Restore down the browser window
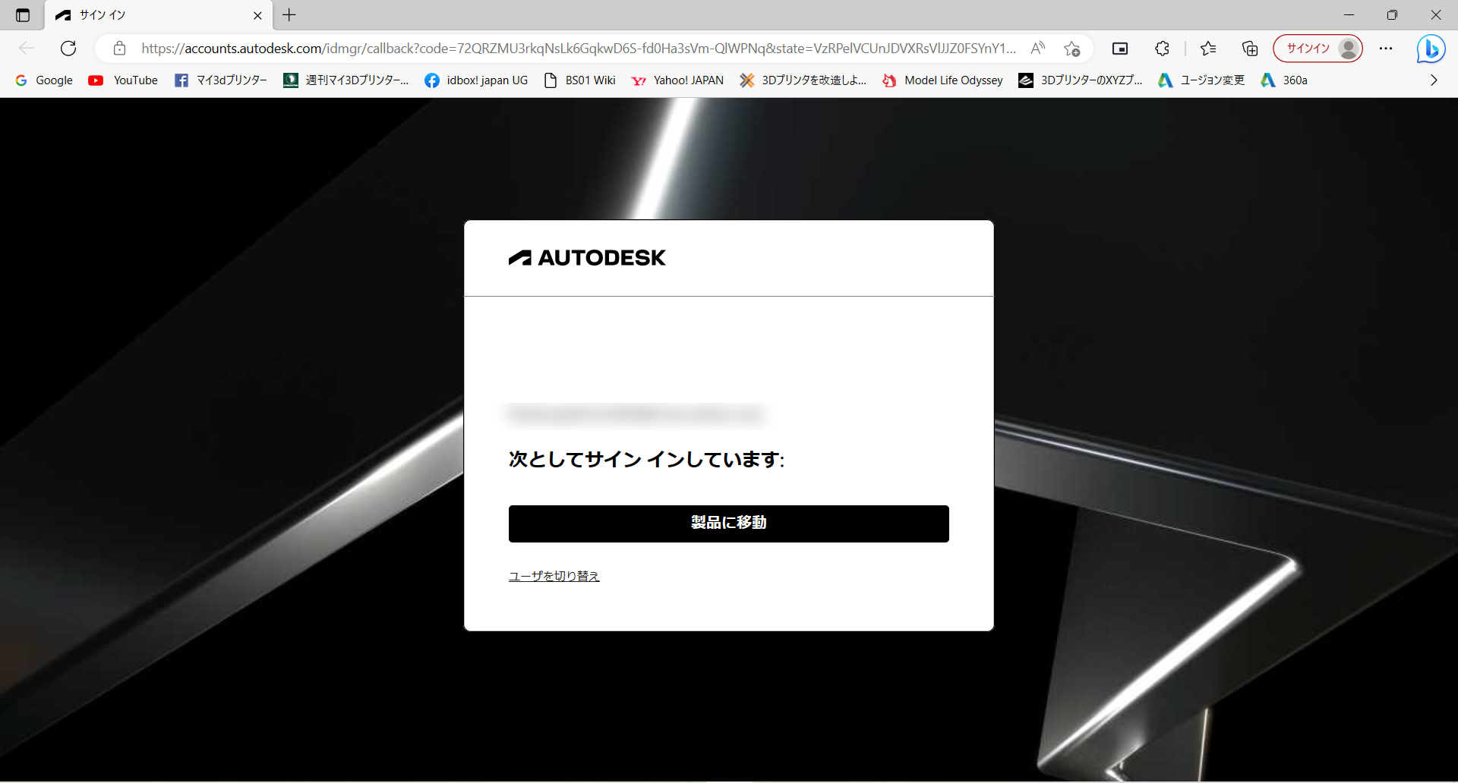The image size is (1458, 783). (1392, 15)
